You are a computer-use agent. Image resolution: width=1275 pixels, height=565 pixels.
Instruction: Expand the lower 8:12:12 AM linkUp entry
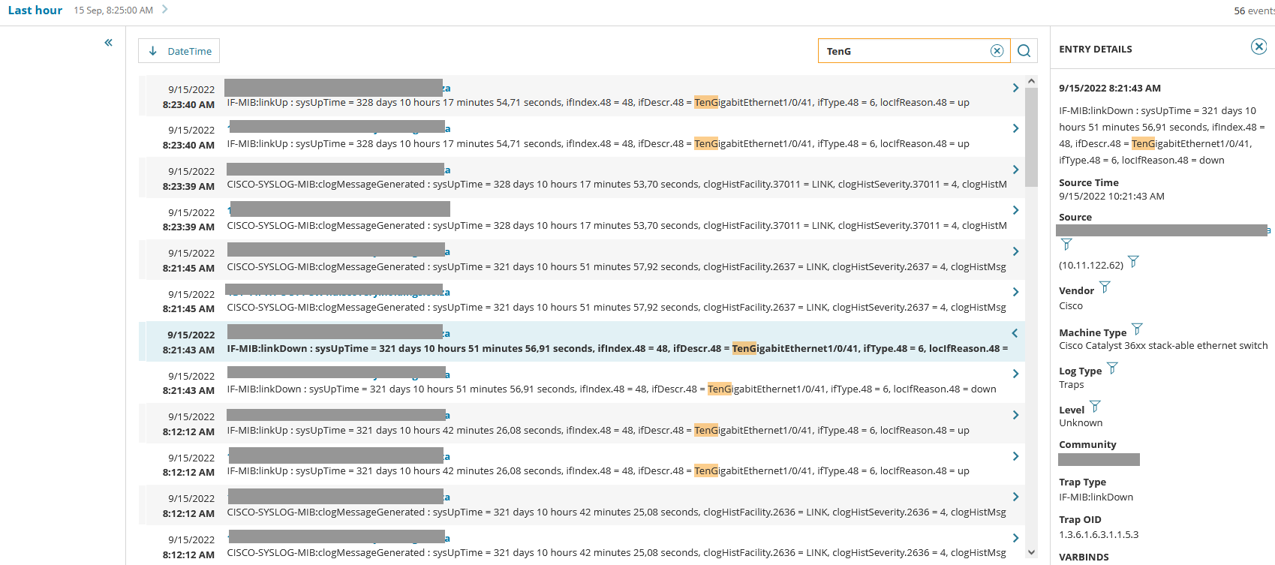1015,456
